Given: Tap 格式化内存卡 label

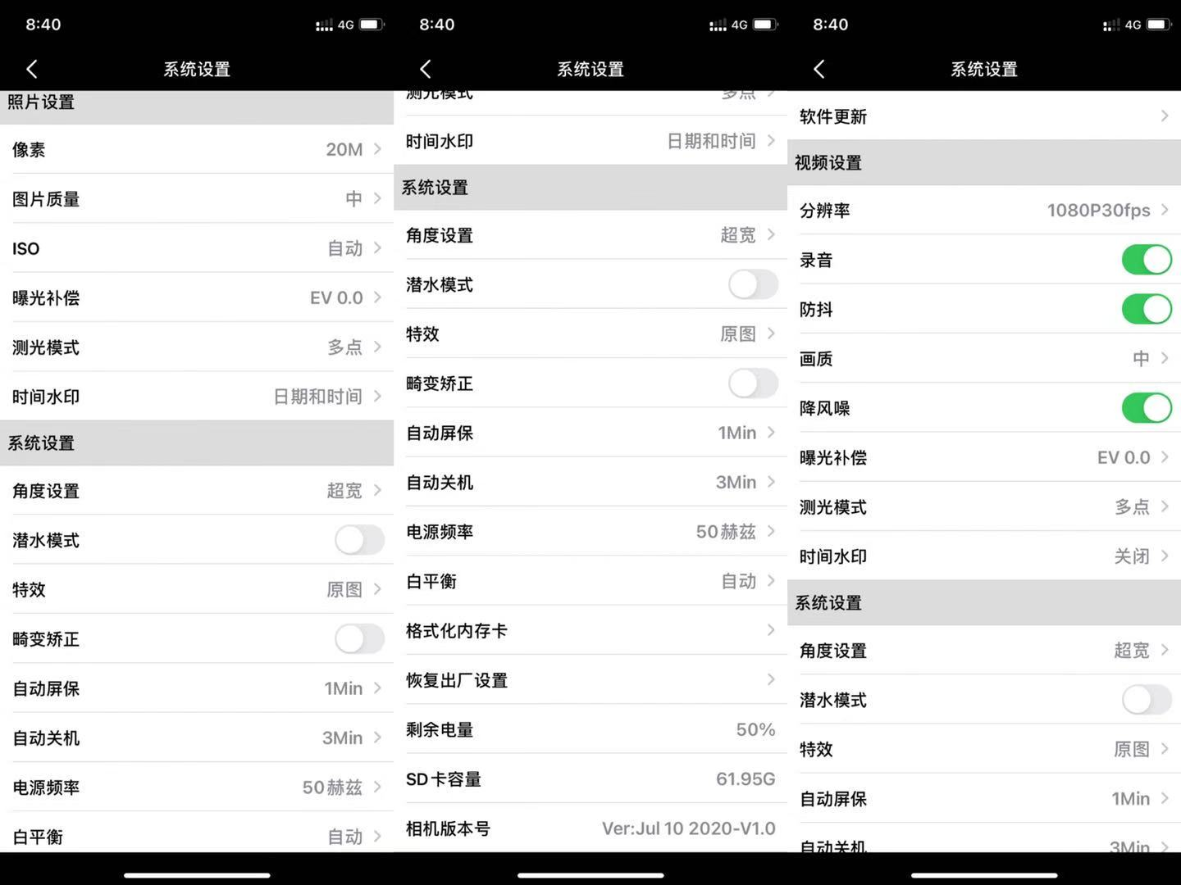Looking at the screenshot, I should (457, 631).
